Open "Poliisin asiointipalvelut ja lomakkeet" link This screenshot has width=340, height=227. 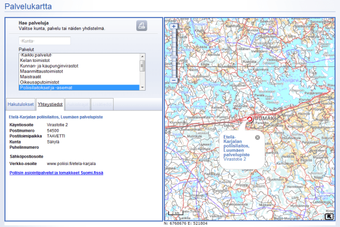coord(56,173)
